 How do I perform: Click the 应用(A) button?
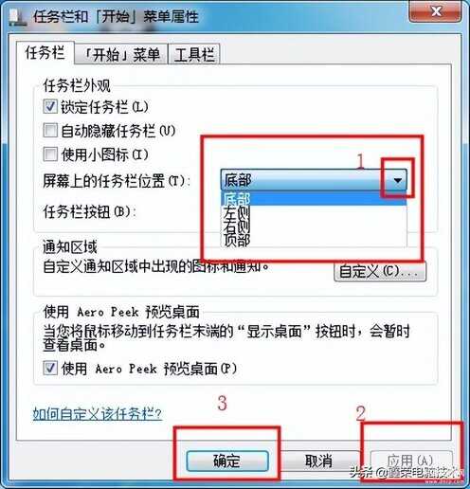(x=410, y=461)
